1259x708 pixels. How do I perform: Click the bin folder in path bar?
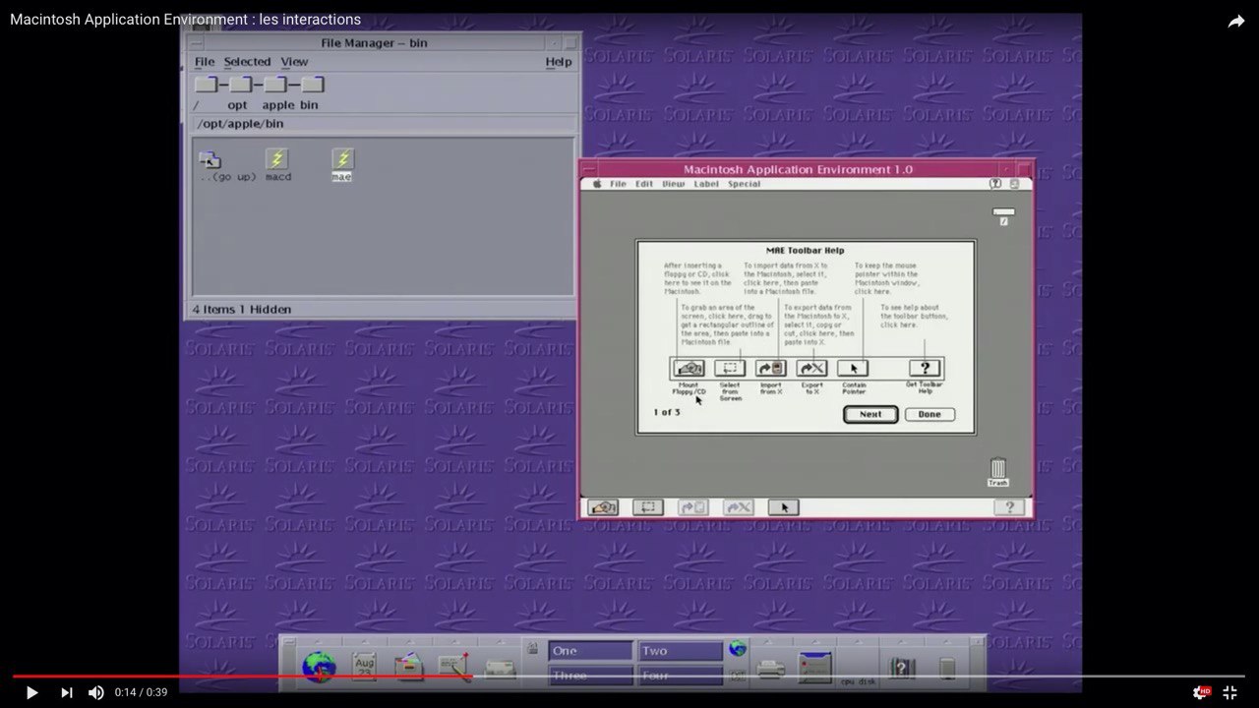tap(312, 86)
